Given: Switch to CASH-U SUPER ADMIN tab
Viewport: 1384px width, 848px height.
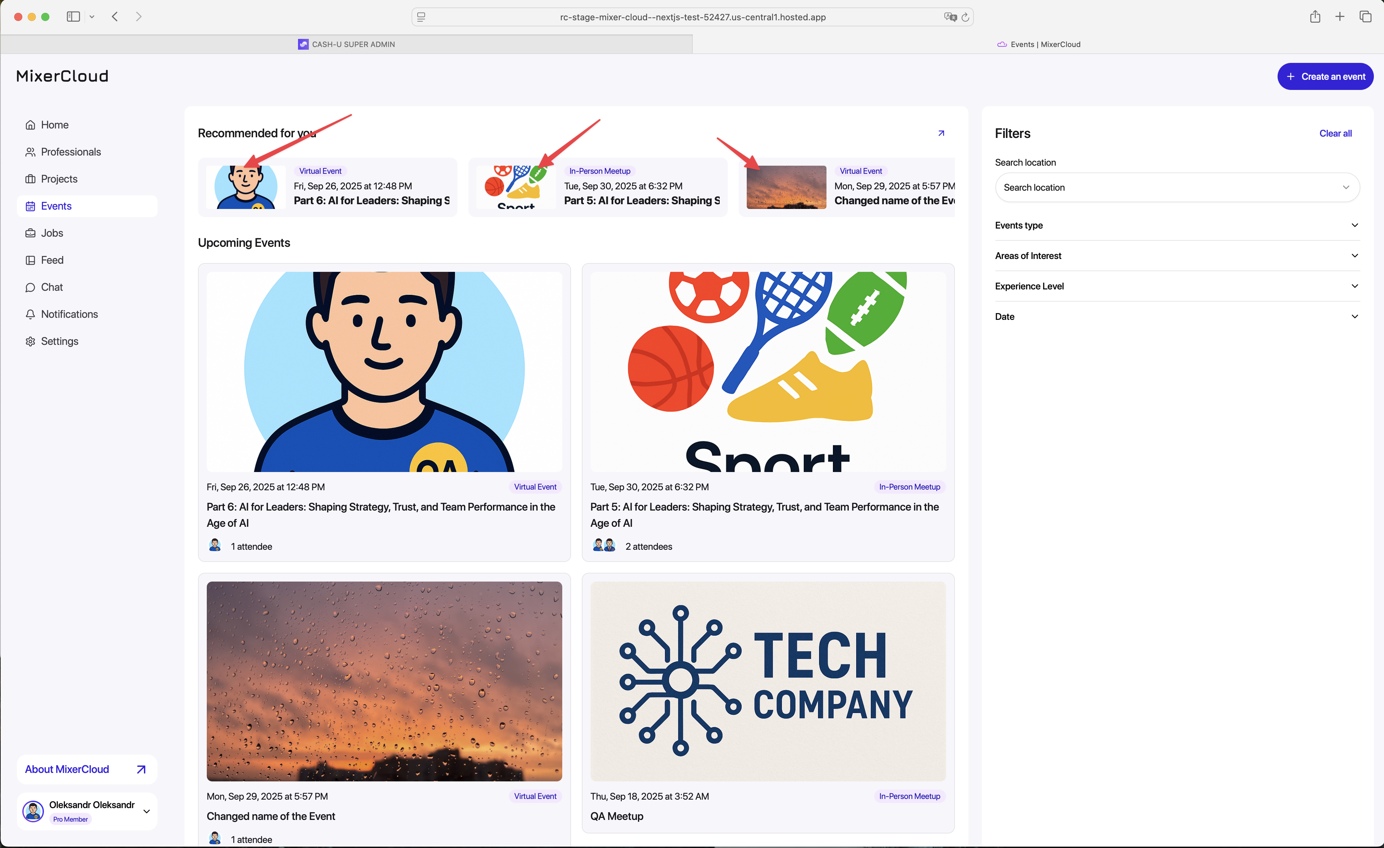Looking at the screenshot, I should point(347,44).
